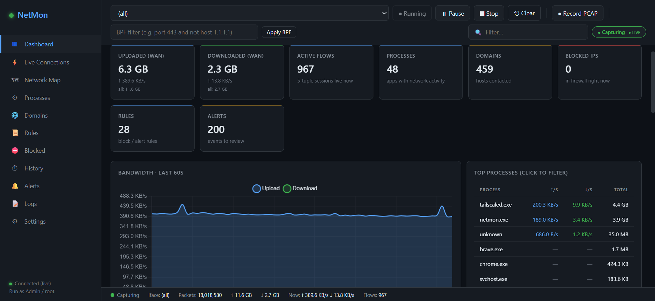Pause the packet capture
This screenshot has height=301, width=655.
coord(453,13)
